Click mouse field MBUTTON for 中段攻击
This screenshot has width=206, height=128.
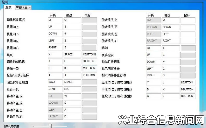188,90
